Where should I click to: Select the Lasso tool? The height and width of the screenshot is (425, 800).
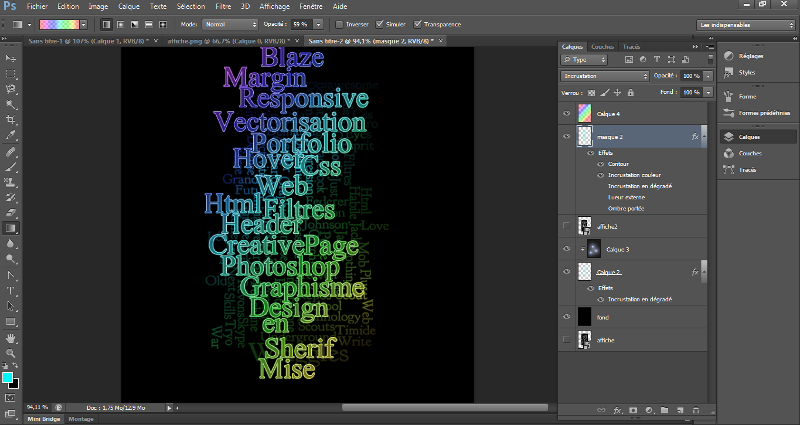11,89
